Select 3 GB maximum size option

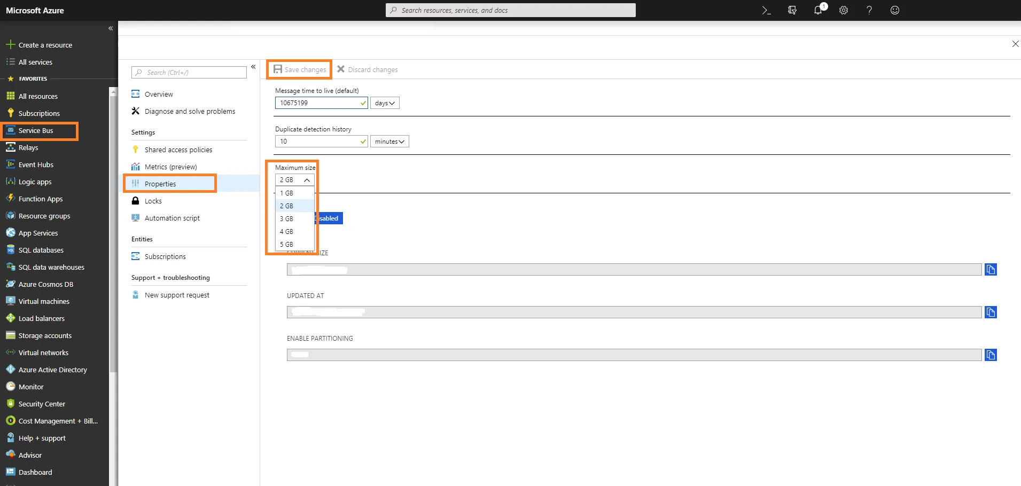pos(295,218)
